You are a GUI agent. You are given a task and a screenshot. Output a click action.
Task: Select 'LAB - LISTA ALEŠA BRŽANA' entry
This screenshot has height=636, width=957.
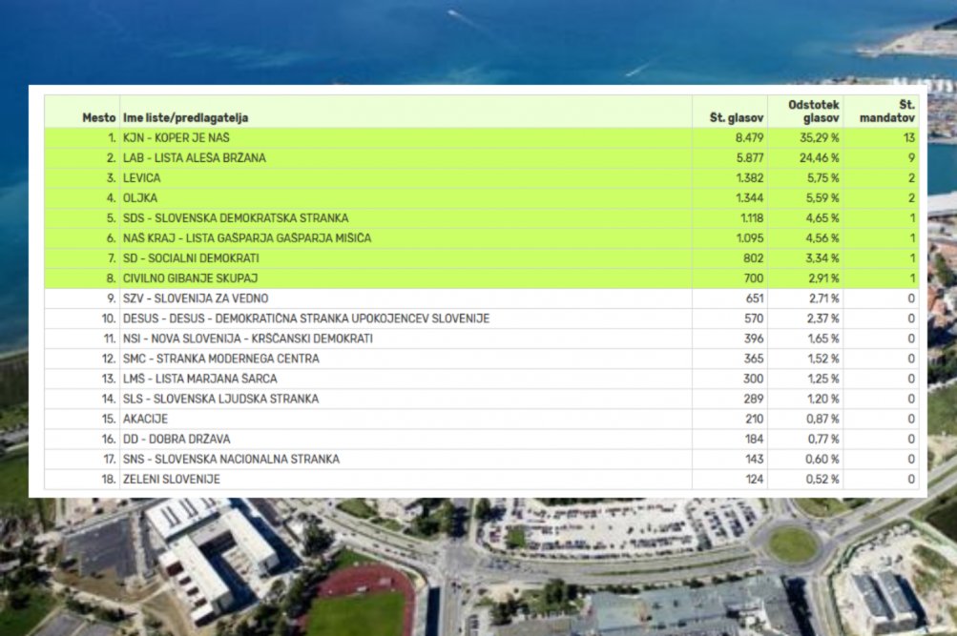[195, 158]
